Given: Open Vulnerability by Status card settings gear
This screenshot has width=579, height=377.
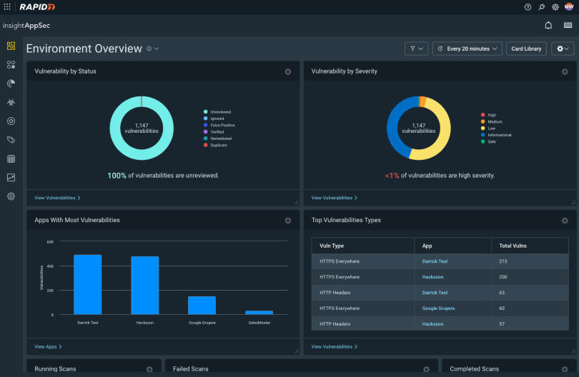Looking at the screenshot, I should tap(287, 71).
